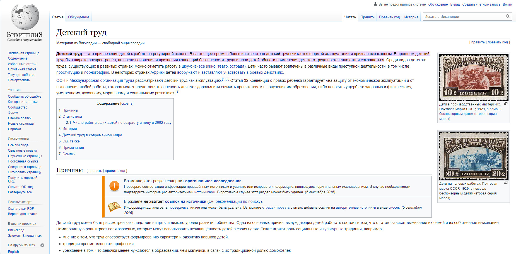
Task: Enlarge the 20 kopeck stamp image
Action: pyautogui.click(x=506, y=183)
